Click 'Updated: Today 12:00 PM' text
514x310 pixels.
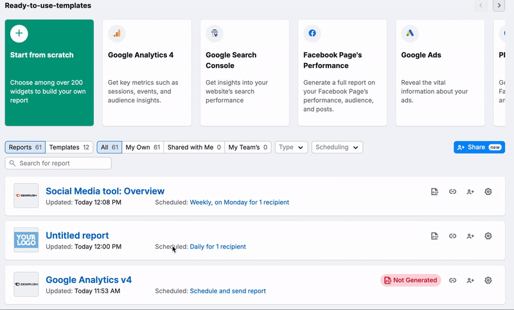(x=84, y=246)
